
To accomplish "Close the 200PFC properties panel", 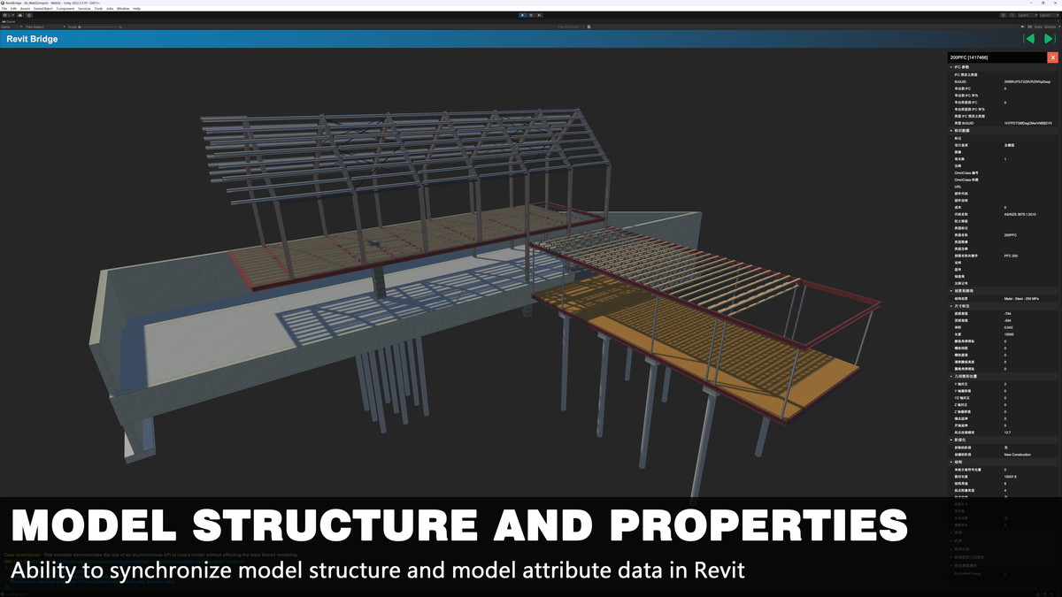I will point(1052,57).
